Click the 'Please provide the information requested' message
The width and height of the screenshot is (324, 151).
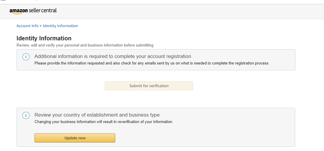click(x=152, y=63)
